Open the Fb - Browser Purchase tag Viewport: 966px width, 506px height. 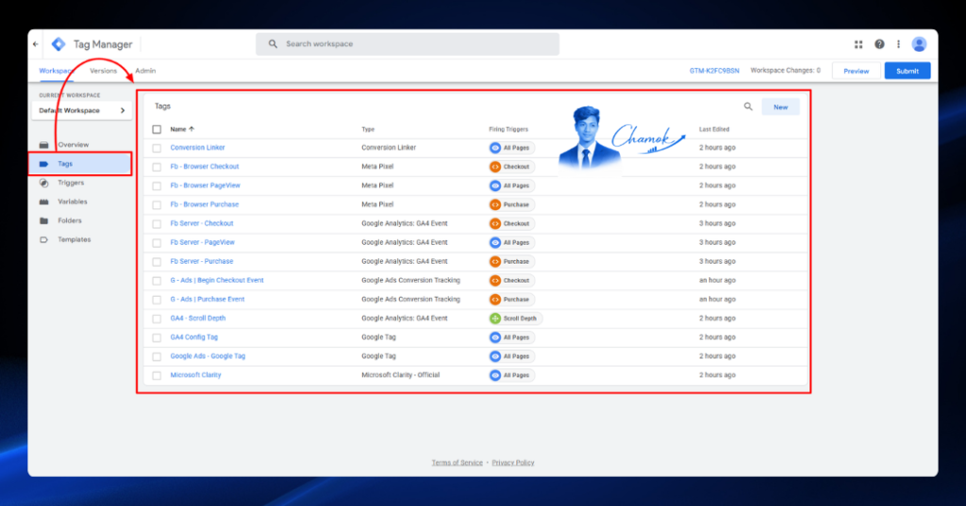[204, 204]
